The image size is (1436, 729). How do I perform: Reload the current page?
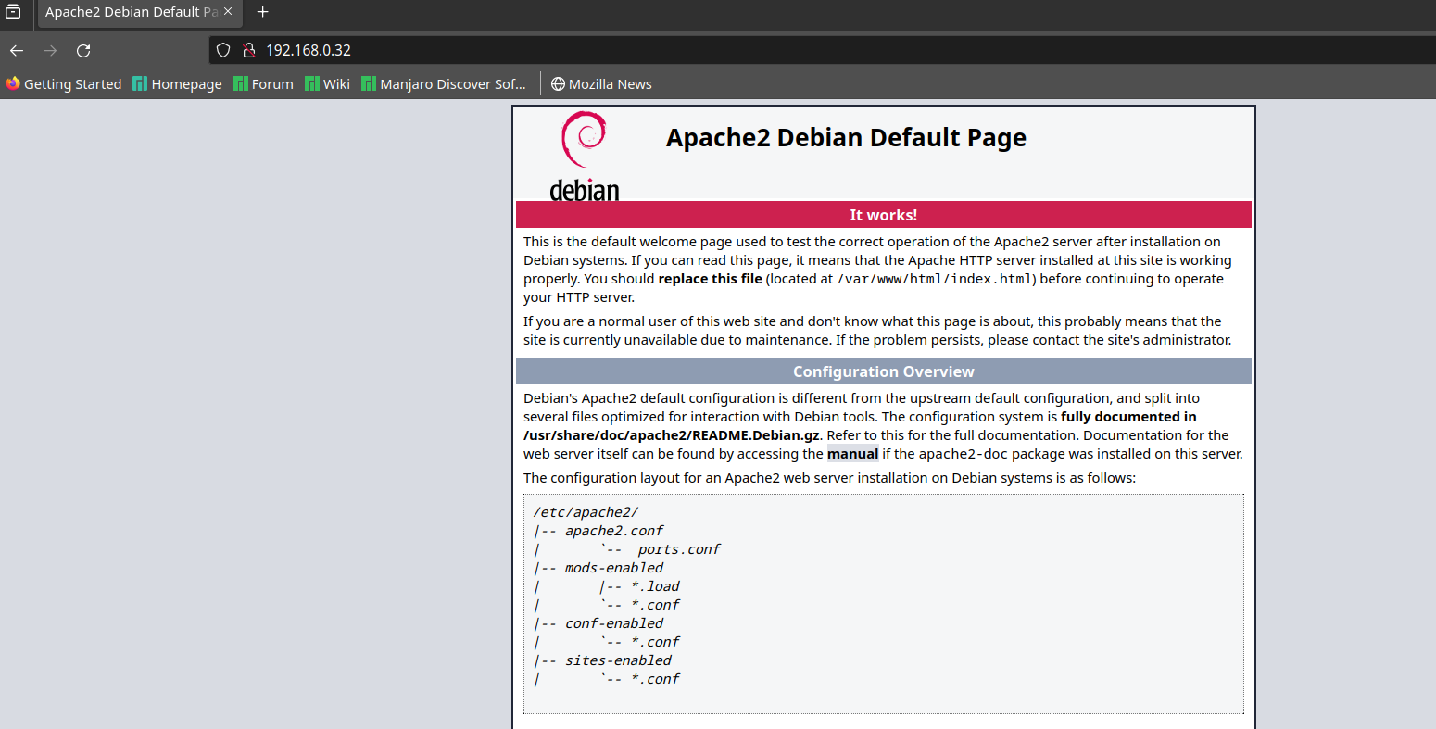(x=83, y=50)
